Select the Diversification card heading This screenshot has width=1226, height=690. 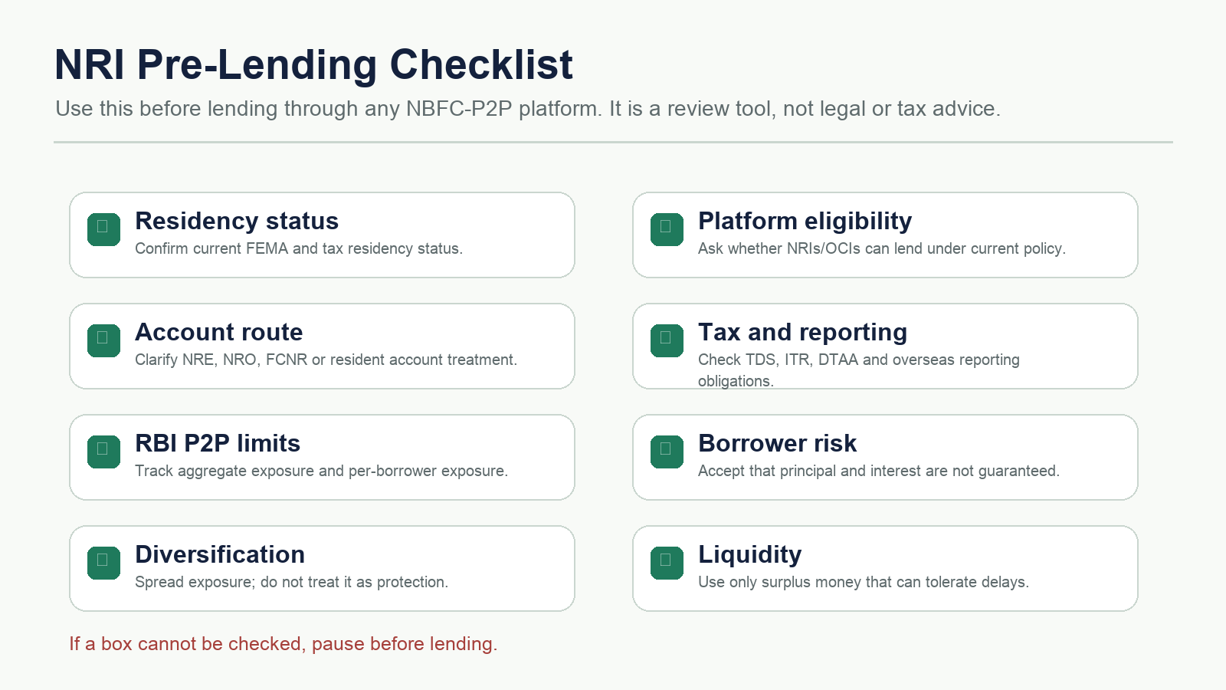point(220,554)
